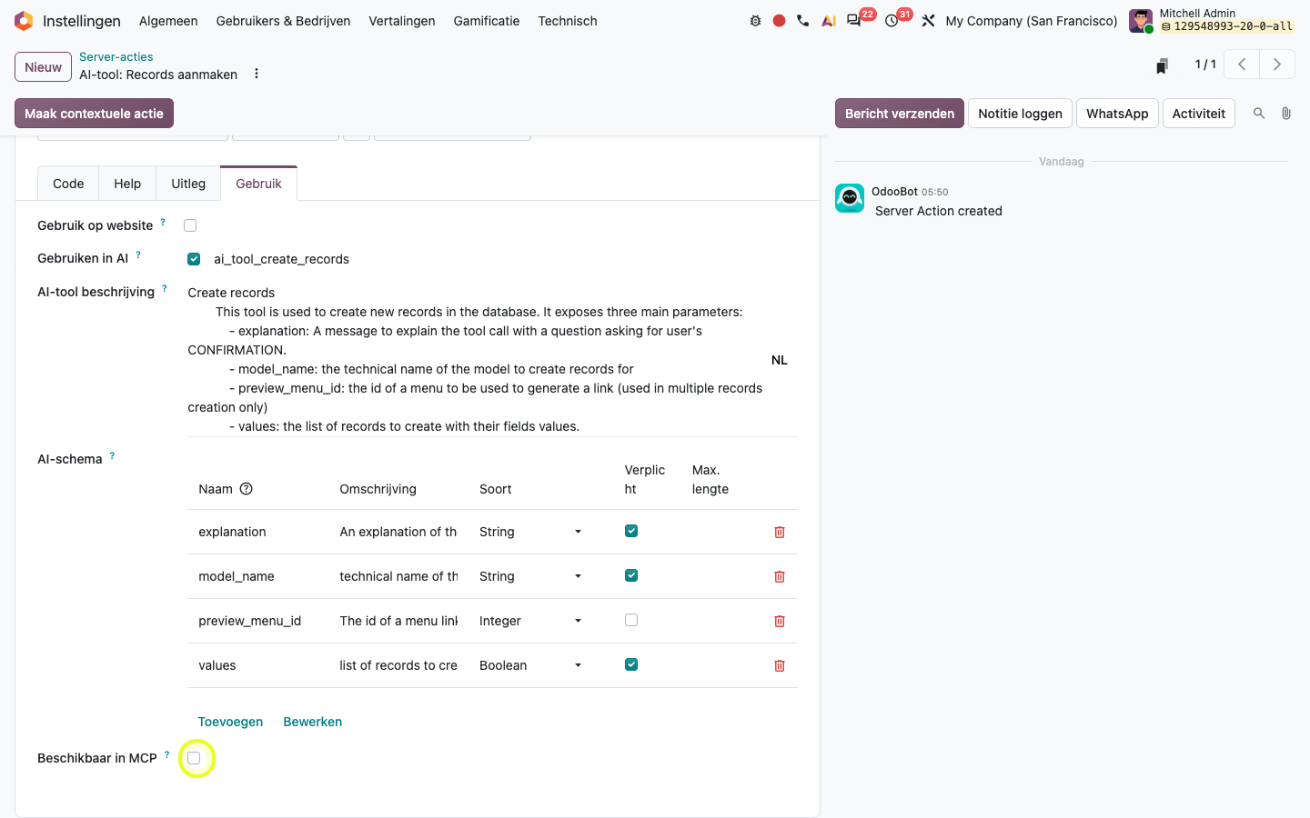
Task: Click the Naam column help icon
Action: [x=246, y=489]
